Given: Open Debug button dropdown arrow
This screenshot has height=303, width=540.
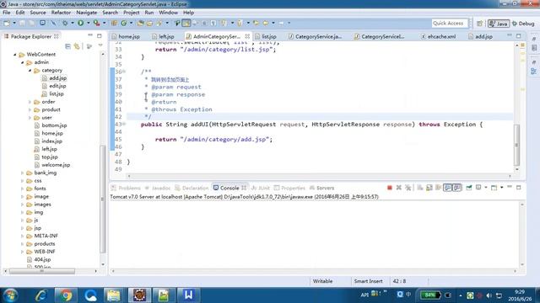Looking at the screenshot, I should click(x=73, y=23).
